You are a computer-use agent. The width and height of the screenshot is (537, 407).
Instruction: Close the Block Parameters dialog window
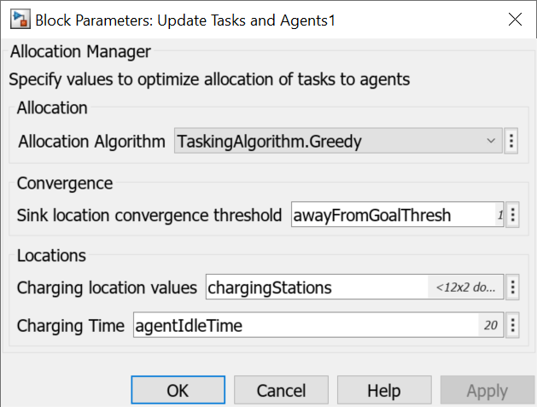(x=515, y=20)
